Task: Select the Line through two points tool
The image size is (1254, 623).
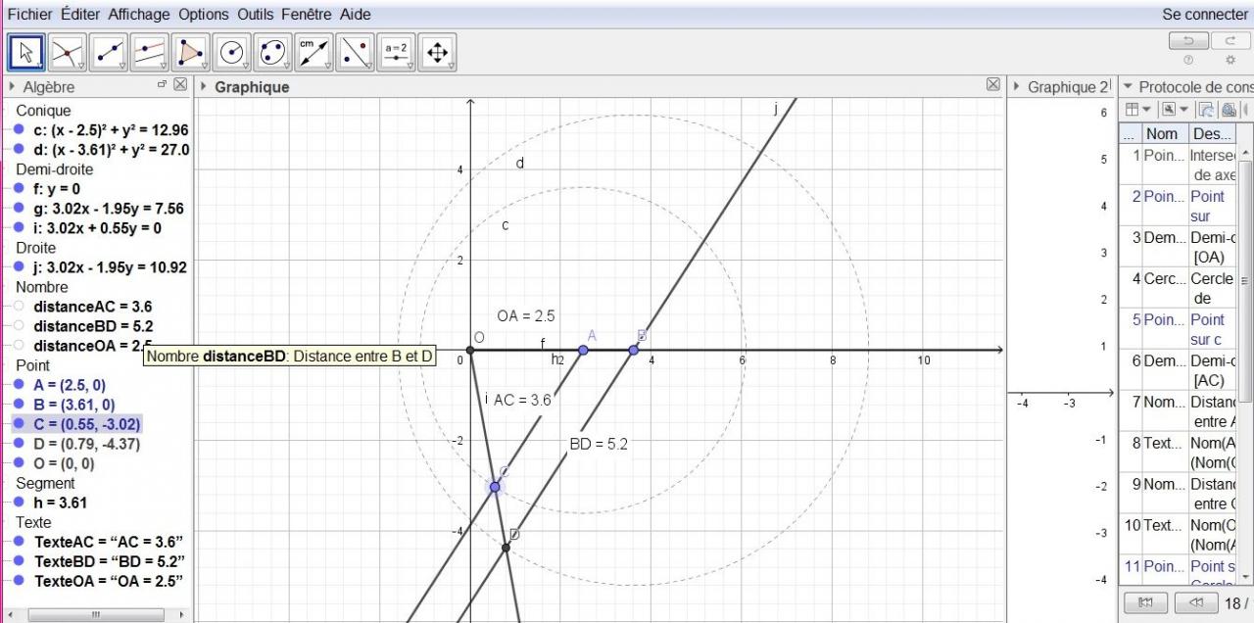Action: (108, 53)
